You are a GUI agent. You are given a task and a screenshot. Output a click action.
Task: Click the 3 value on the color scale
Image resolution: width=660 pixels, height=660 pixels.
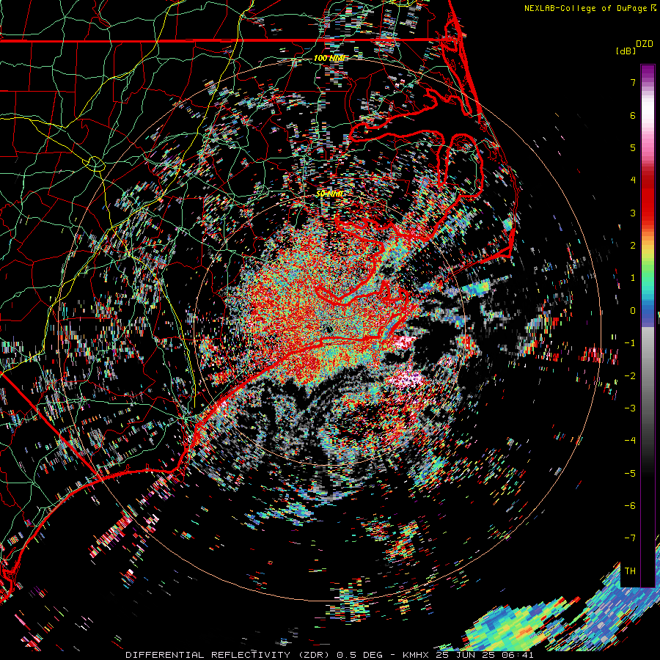[633, 213]
